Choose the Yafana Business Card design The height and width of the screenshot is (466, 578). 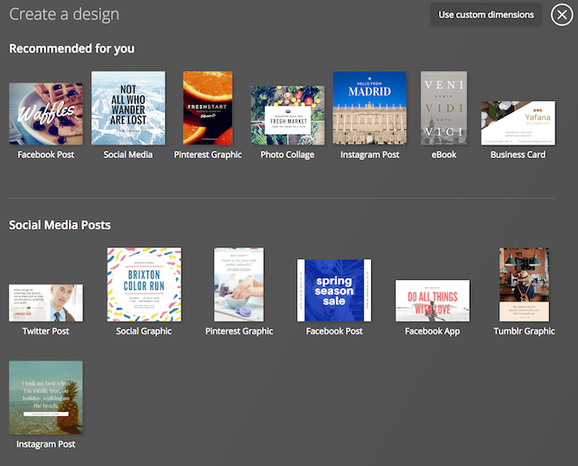[517, 123]
